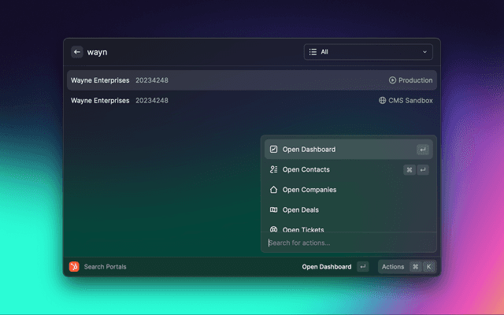
Task: Click the CMS Sandbox globe icon
Action: [383, 101]
